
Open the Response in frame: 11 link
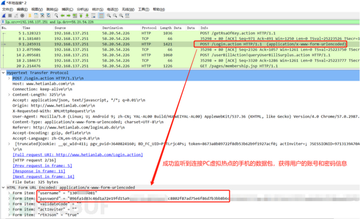[39, 171]
